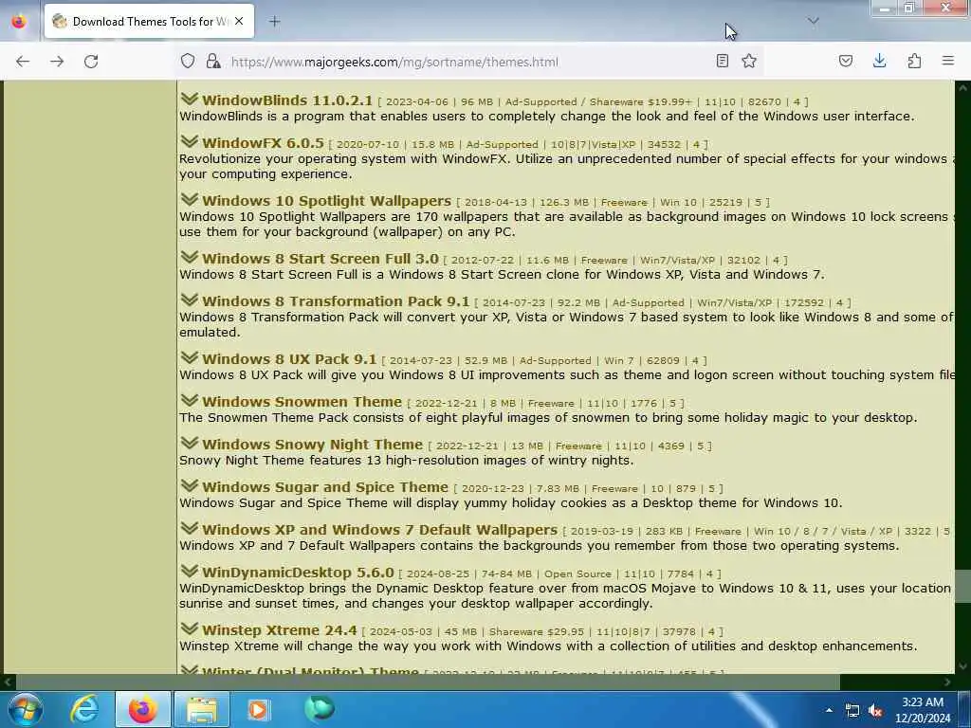
Task: Open a new tab with the plus button
Action: [274, 22]
